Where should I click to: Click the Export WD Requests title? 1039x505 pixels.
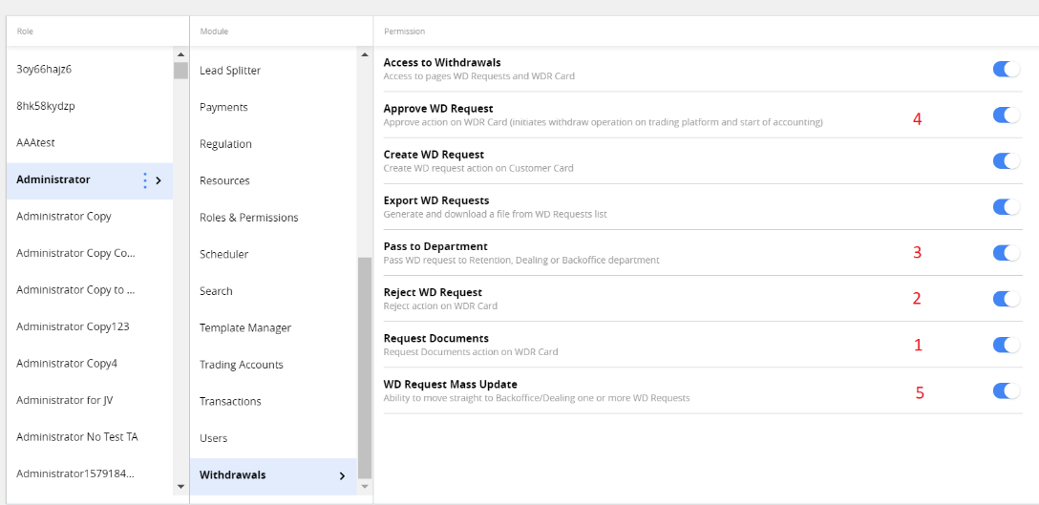pos(436,200)
